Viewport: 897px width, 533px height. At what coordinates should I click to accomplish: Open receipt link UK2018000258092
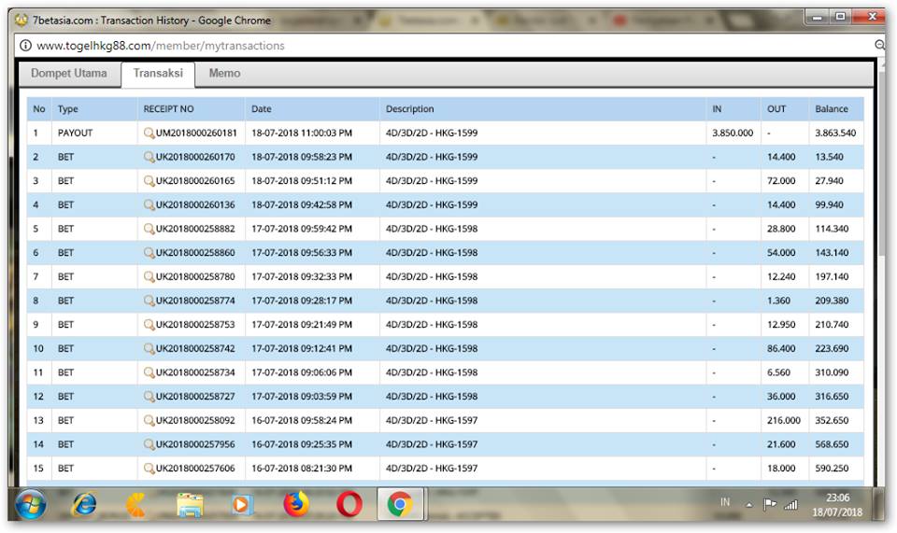[195, 420]
